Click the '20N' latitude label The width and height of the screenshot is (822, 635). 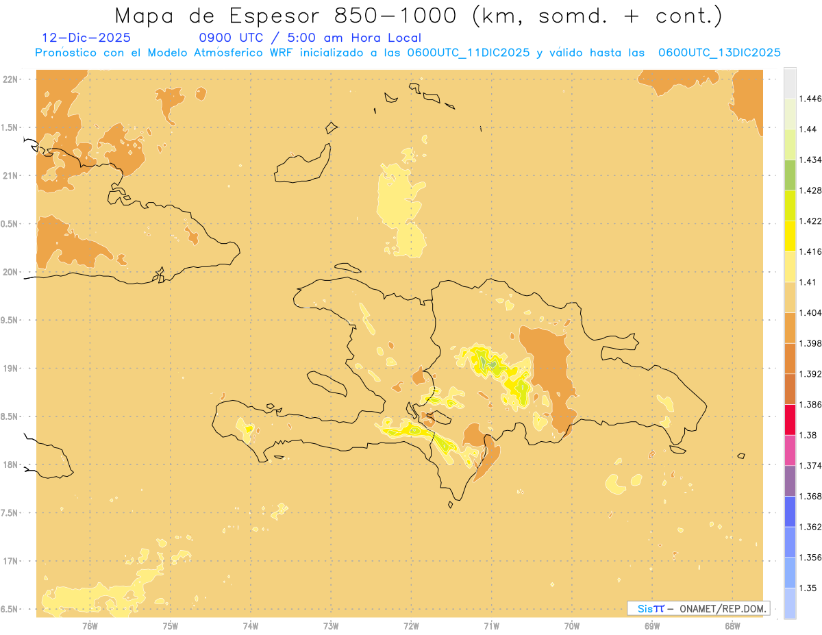tap(11, 272)
